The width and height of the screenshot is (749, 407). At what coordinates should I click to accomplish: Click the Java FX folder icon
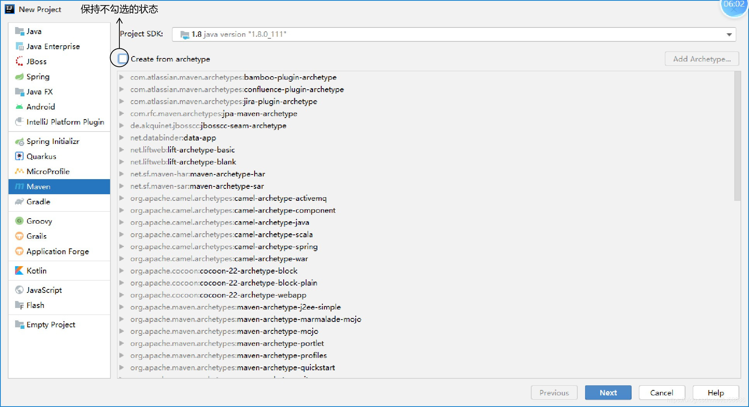point(19,92)
